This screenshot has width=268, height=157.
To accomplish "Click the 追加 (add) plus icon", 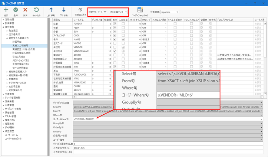I will [x=6, y=10].
